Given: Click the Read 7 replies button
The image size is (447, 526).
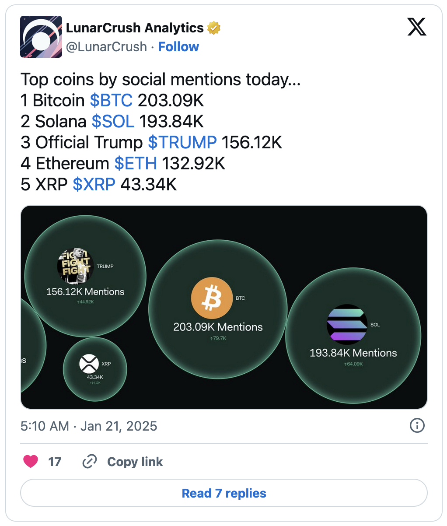Looking at the screenshot, I should (223, 493).
